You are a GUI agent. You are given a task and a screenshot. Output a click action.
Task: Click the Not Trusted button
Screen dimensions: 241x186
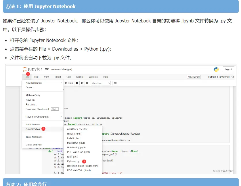[194, 77]
